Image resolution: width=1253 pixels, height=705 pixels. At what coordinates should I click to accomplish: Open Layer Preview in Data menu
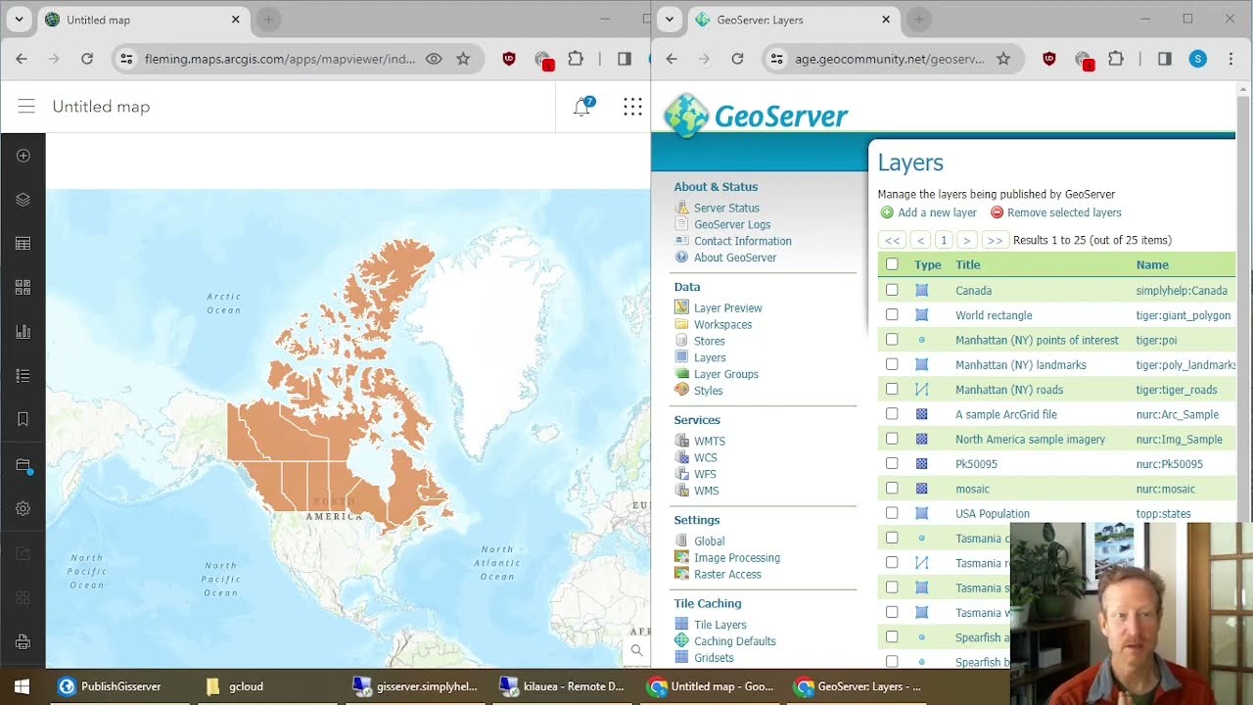727,307
